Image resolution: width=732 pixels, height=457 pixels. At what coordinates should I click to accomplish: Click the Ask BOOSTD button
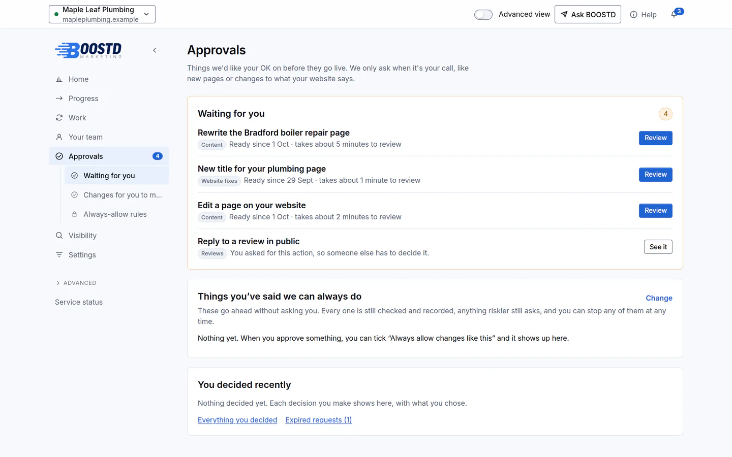588,14
